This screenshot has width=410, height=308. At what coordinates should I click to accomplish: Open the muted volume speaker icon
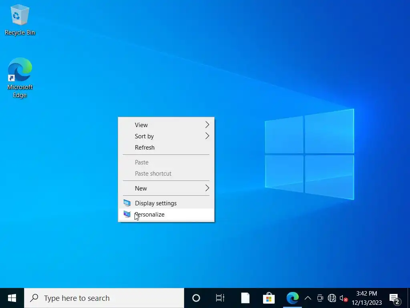click(x=343, y=298)
